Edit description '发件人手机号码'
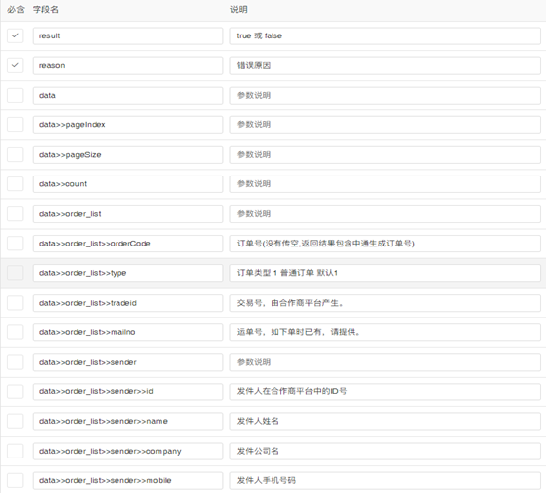This screenshot has width=546, height=493. tap(385, 481)
